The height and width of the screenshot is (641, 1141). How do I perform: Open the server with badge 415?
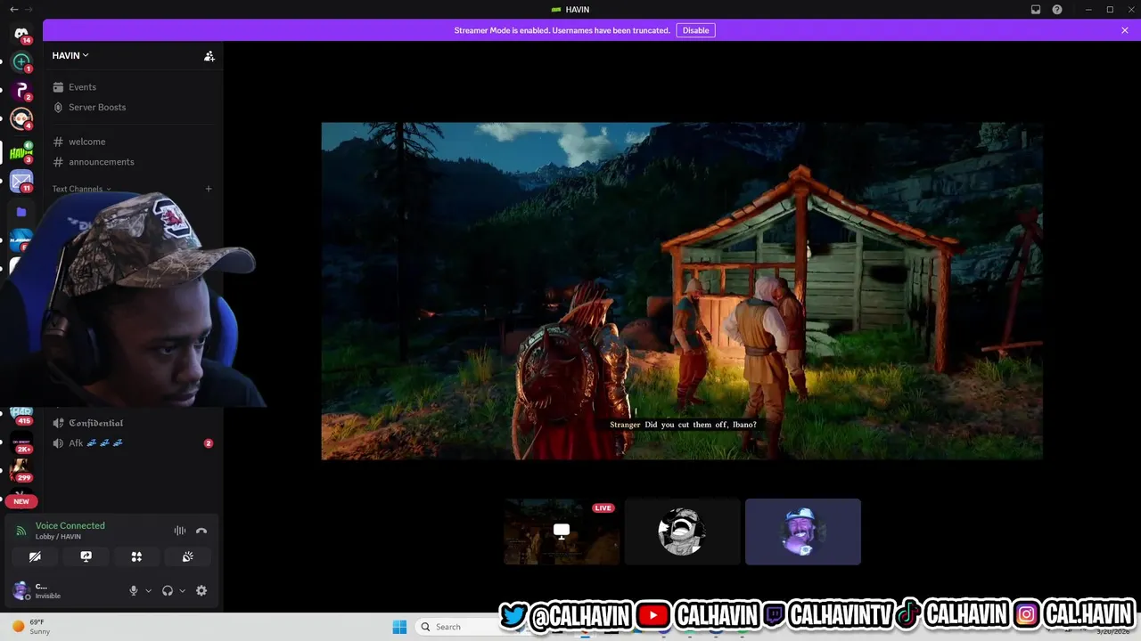(x=21, y=415)
